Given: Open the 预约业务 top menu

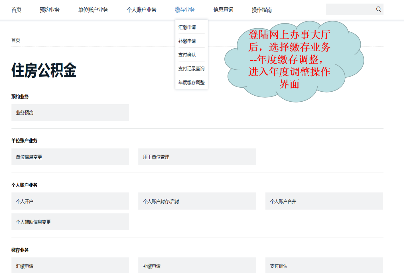Looking at the screenshot, I should point(50,10).
